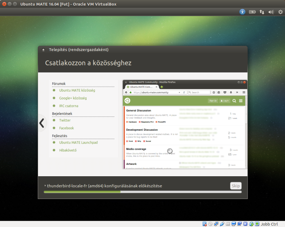This screenshot has height=227, width=285.
Task: Click the Jobb Ctrl host key label
Action: [x=269, y=224]
